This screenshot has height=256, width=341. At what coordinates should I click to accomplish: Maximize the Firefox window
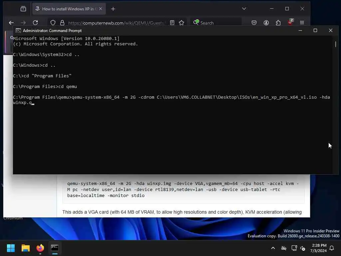click(287, 9)
